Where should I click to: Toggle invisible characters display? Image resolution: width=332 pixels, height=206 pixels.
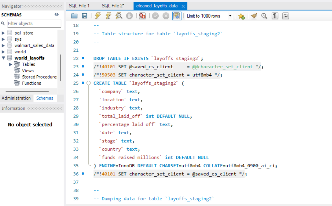275,16
